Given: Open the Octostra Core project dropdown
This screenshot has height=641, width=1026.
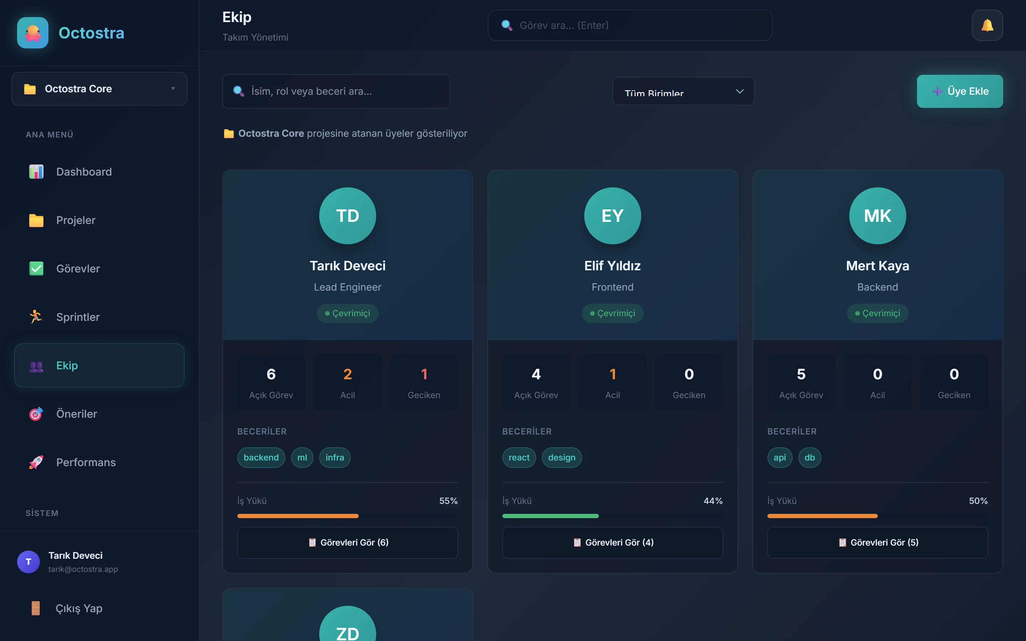Looking at the screenshot, I should click(99, 89).
